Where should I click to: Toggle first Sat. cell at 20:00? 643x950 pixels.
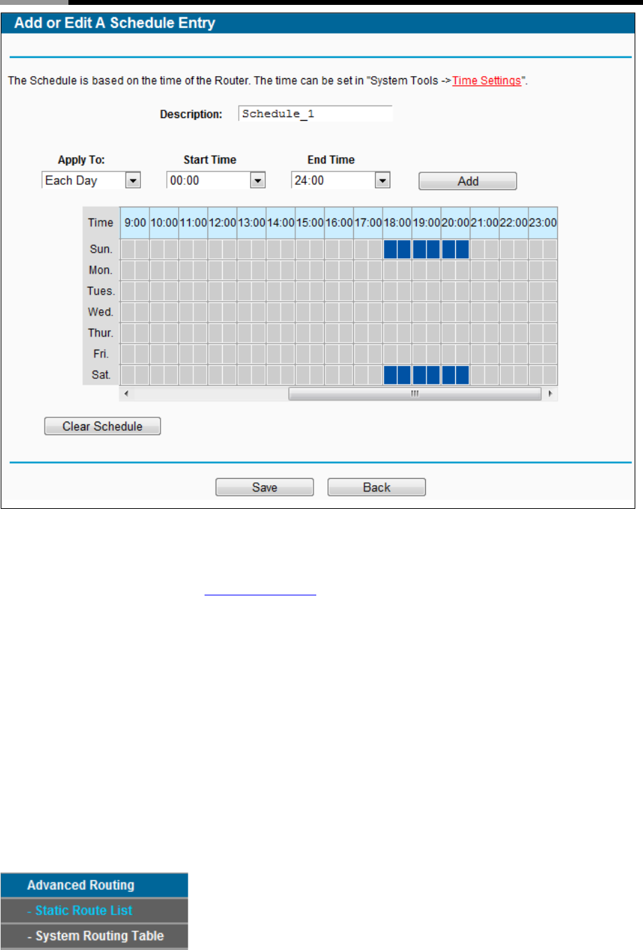[x=448, y=375]
